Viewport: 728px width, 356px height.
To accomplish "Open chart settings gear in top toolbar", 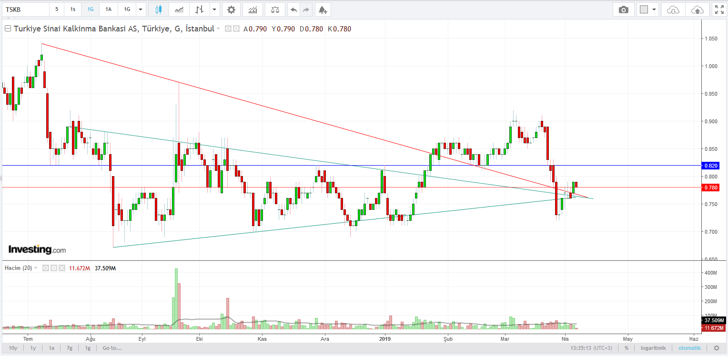I will pos(231,10).
